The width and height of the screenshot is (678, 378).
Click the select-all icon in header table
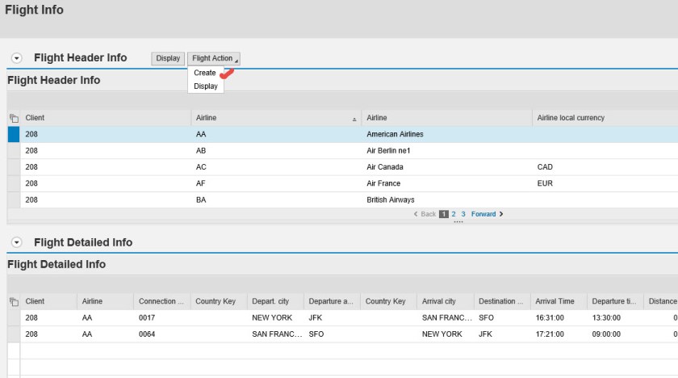[x=13, y=118]
